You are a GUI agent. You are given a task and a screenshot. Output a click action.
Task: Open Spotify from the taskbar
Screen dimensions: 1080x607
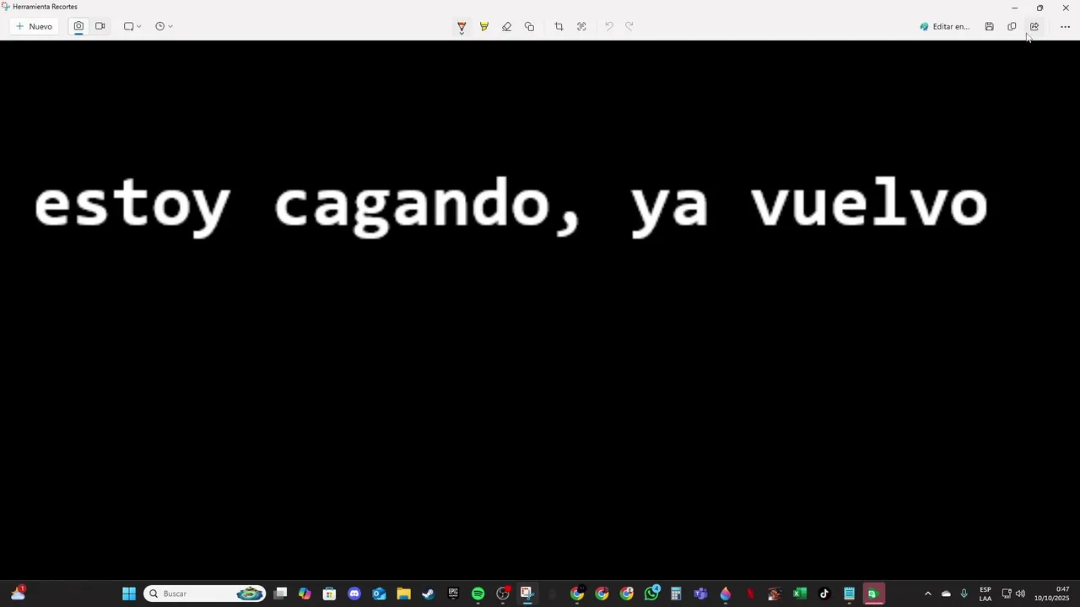click(478, 594)
